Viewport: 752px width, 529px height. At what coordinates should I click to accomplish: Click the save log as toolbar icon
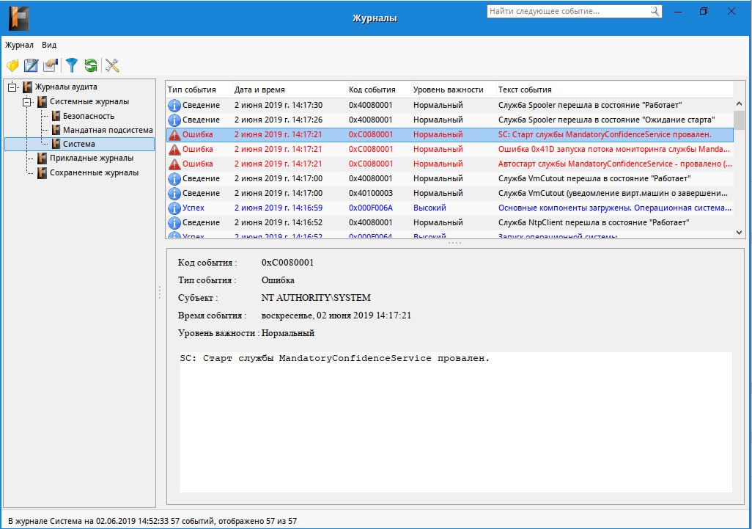(x=32, y=65)
